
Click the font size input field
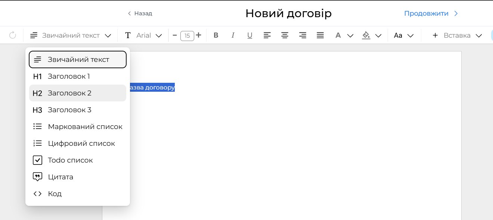coord(187,36)
